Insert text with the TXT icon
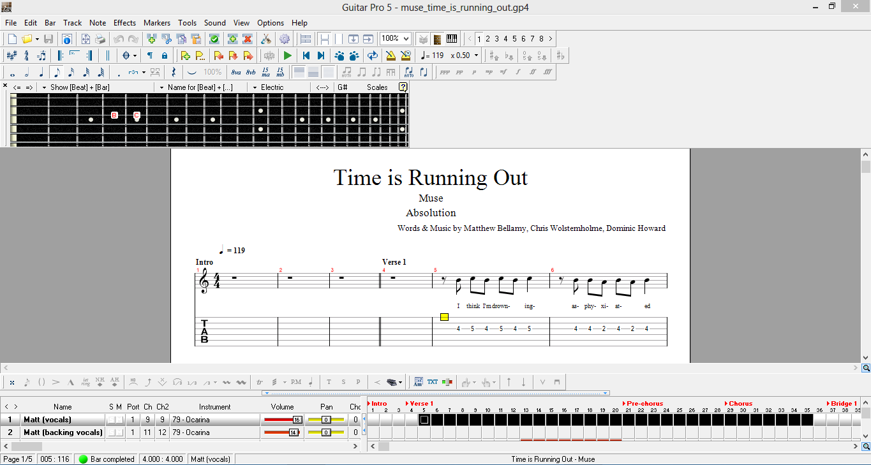 tap(433, 382)
